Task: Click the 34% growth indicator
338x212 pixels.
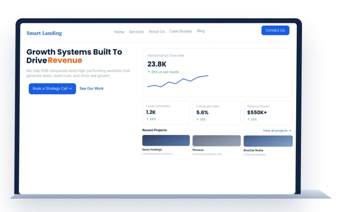Action: pos(151,119)
